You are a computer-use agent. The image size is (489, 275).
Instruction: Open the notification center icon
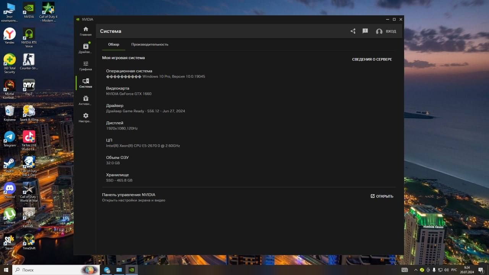(x=481, y=270)
